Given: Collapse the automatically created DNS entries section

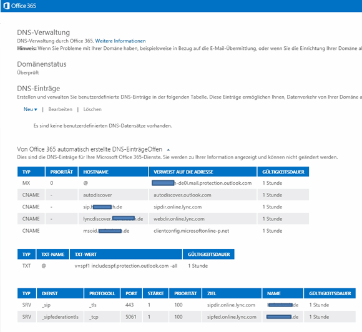Looking at the screenshot, I should [169, 150].
